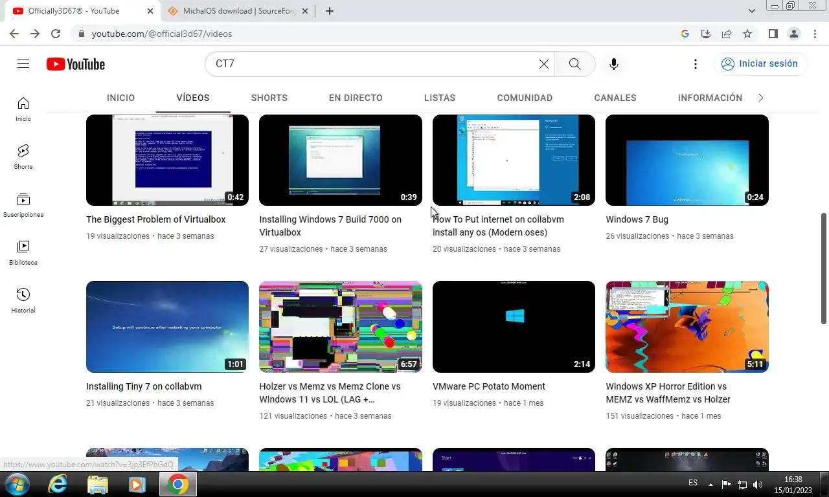
Task: Switch to the EN DIRECTO channel tab
Action: pyautogui.click(x=356, y=98)
